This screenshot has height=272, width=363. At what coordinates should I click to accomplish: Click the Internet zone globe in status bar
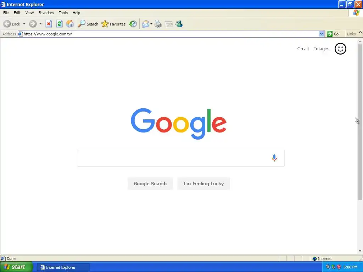click(x=314, y=259)
